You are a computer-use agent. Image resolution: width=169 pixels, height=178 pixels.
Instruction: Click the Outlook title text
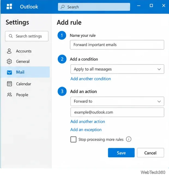point(29,7)
